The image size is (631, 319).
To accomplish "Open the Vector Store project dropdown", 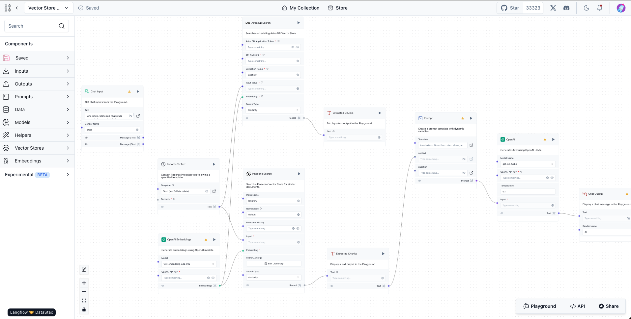I will (48, 8).
